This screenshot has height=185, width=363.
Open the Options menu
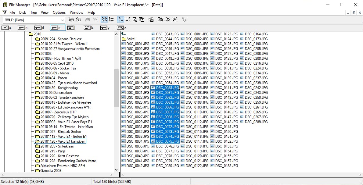[x=59, y=12]
